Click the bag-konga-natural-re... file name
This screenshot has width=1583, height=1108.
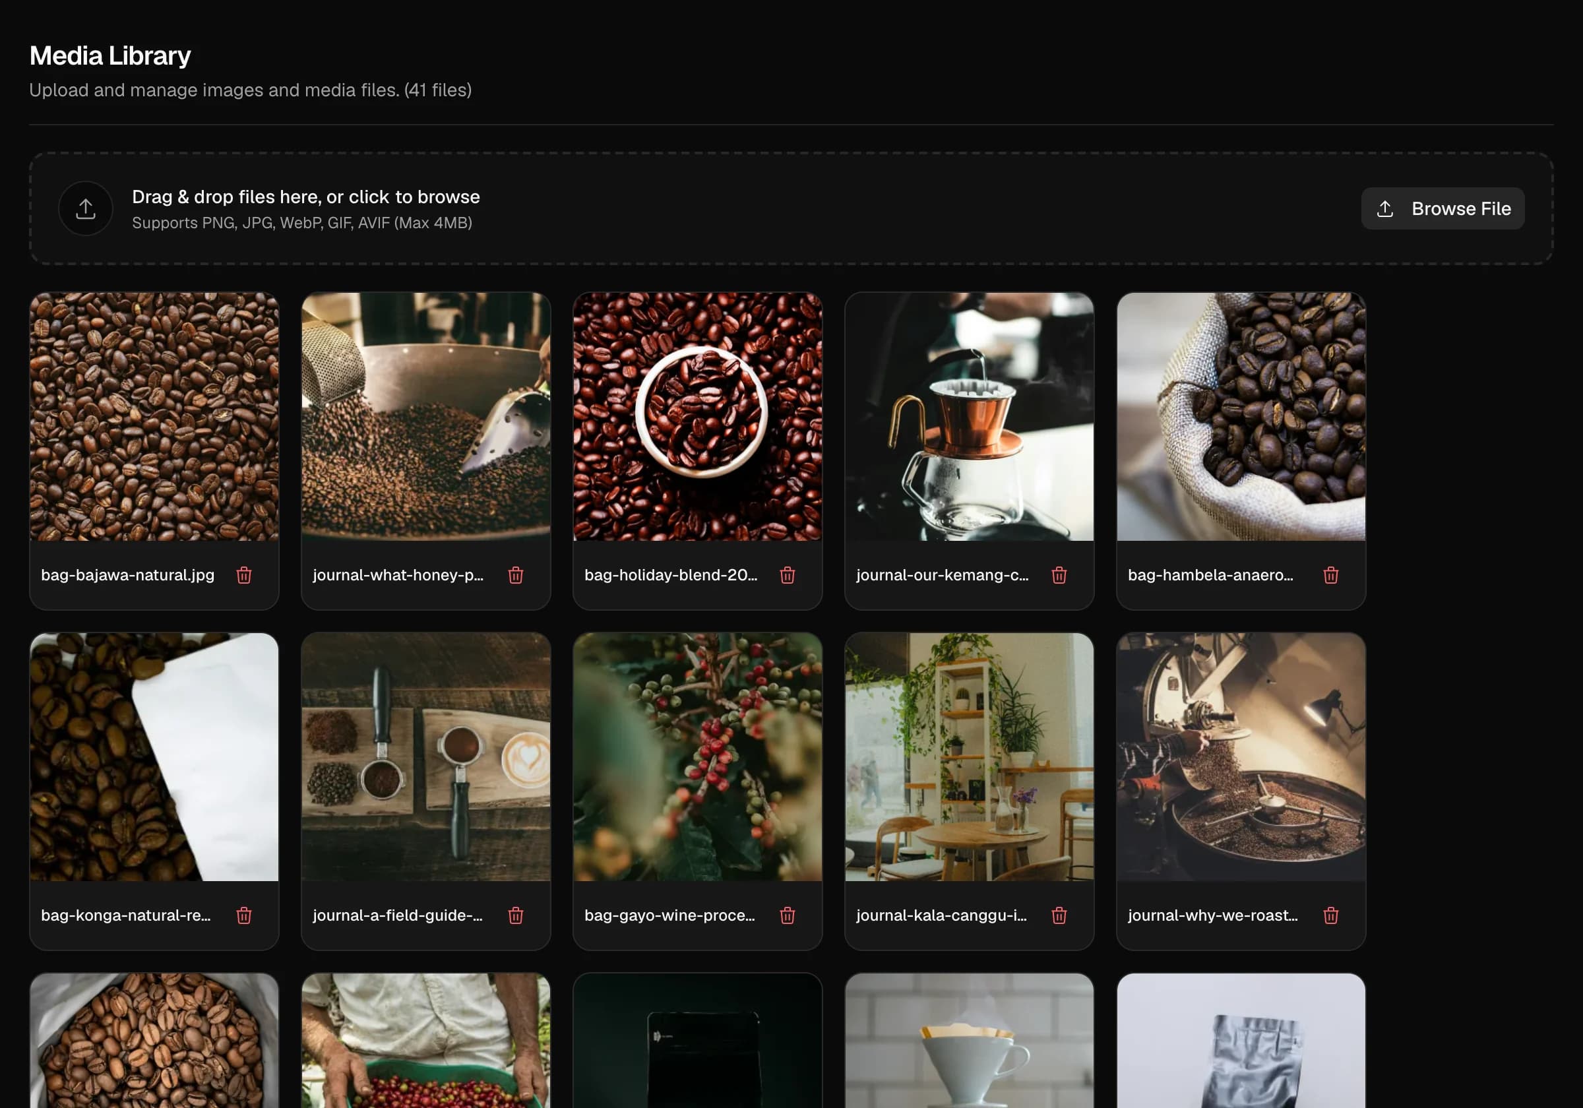pyautogui.click(x=125, y=915)
